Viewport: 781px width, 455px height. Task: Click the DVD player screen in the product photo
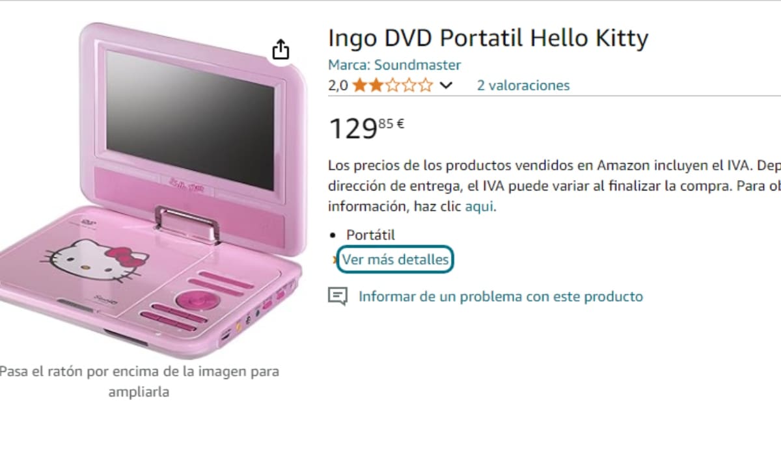[189, 119]
